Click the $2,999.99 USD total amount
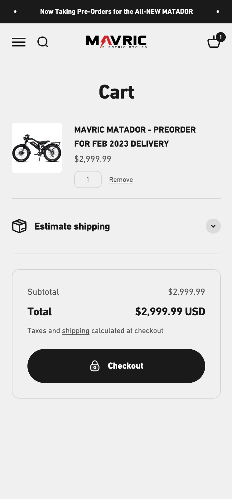The image size is (232, 499). coord(170,312)
